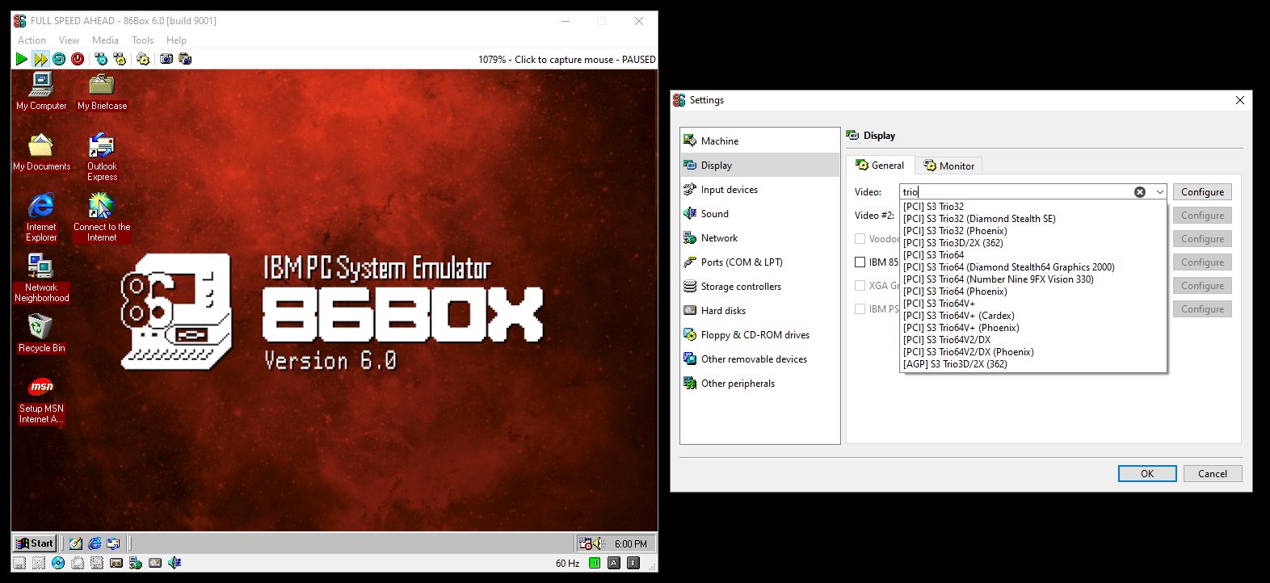Switch to the General tab
1270x583 pixels.
pos(880,165)
